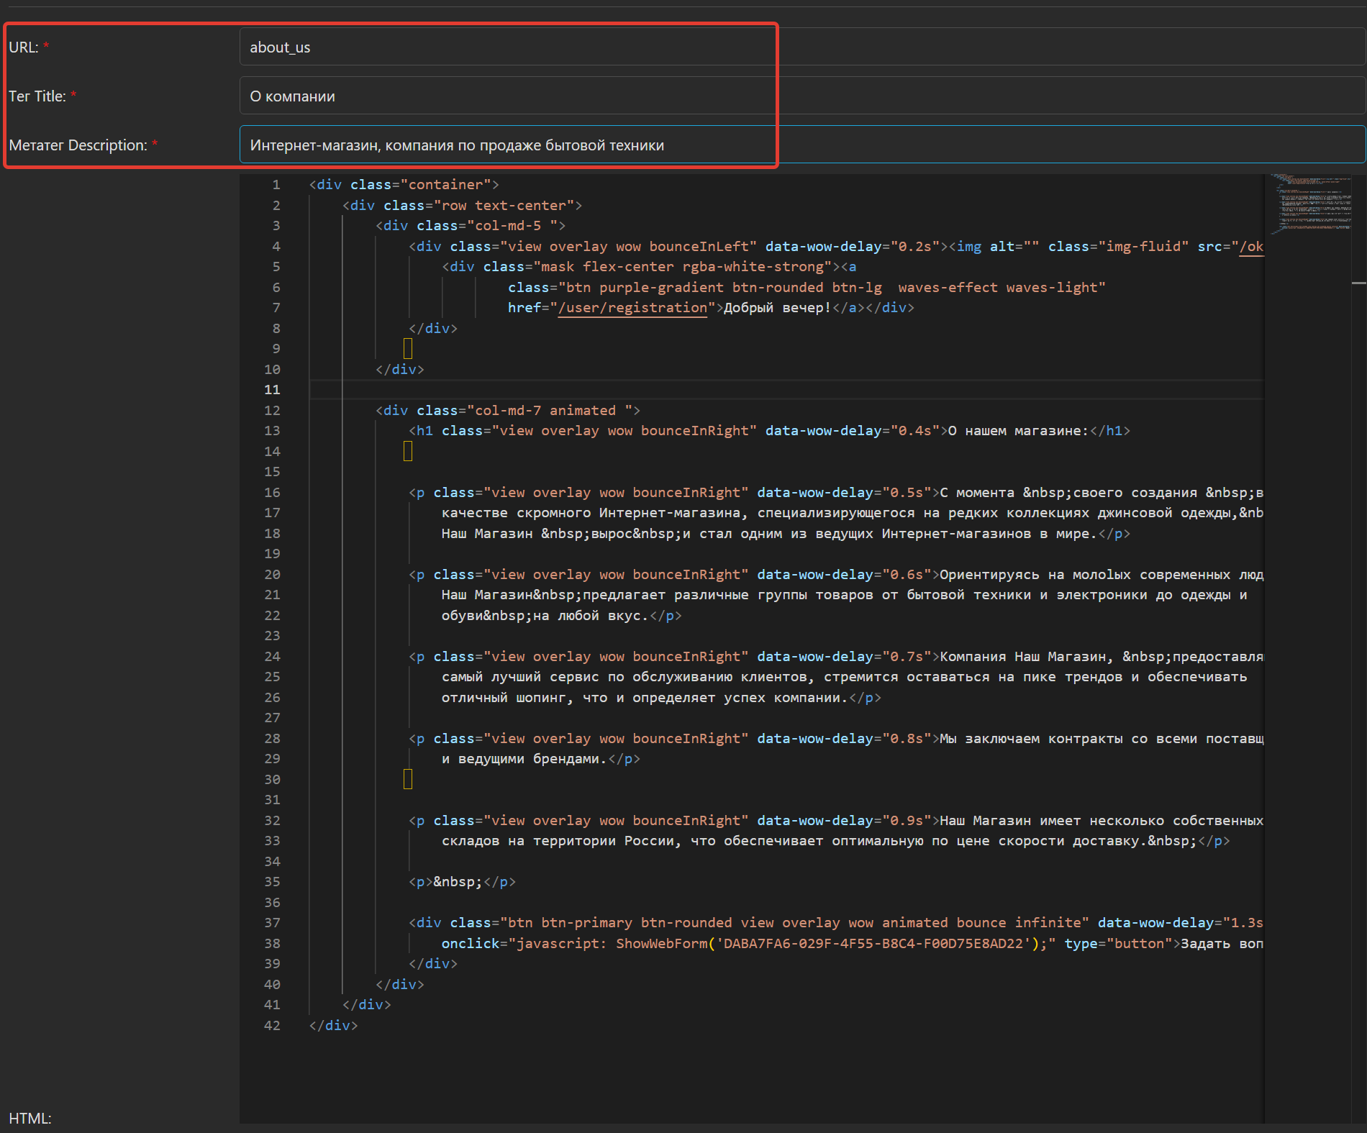
Task: Click the '/user/registration' link in code
Action: [632, 308]
